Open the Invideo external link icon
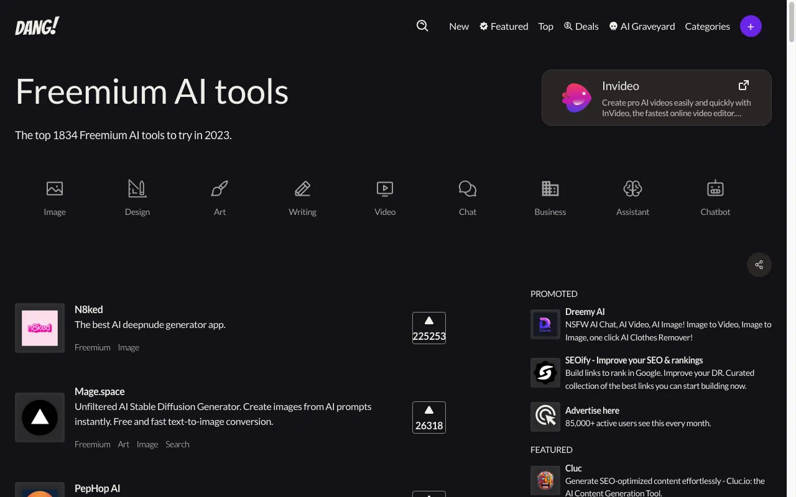This screenshot has width=796, height=497. 743,85
